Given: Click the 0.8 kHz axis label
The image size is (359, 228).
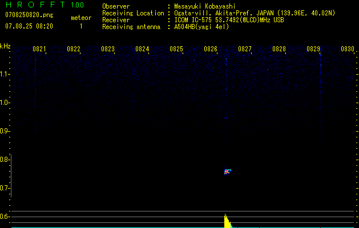Looking at the screenshot, I should pyautogui.click(x=5, y=160).
